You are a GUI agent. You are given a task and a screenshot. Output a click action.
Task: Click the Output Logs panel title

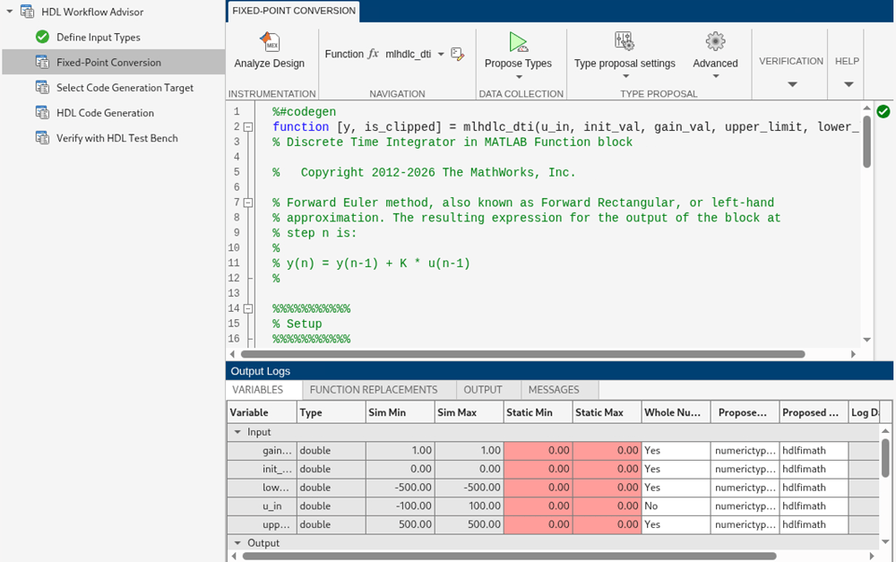261,371
